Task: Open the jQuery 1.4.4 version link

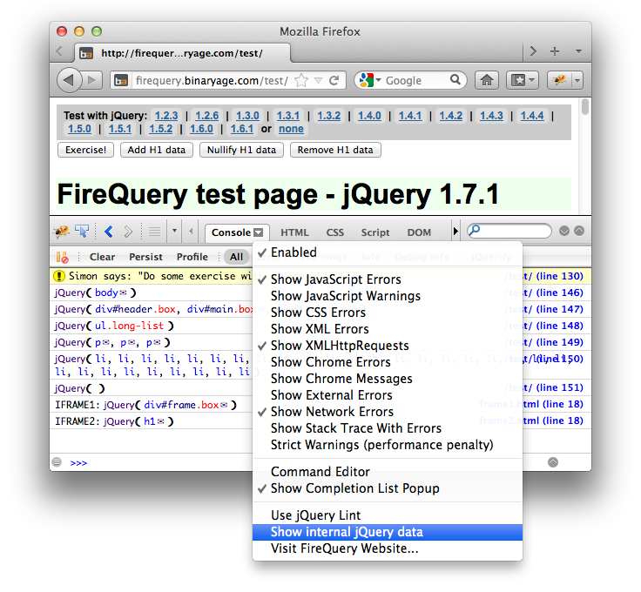Action: [531, 116]
